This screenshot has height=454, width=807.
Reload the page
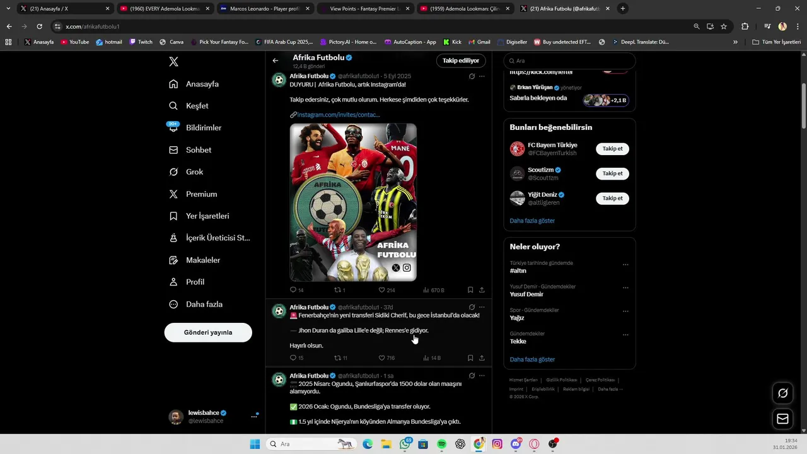pyautogui.click(x=39, y=26)
